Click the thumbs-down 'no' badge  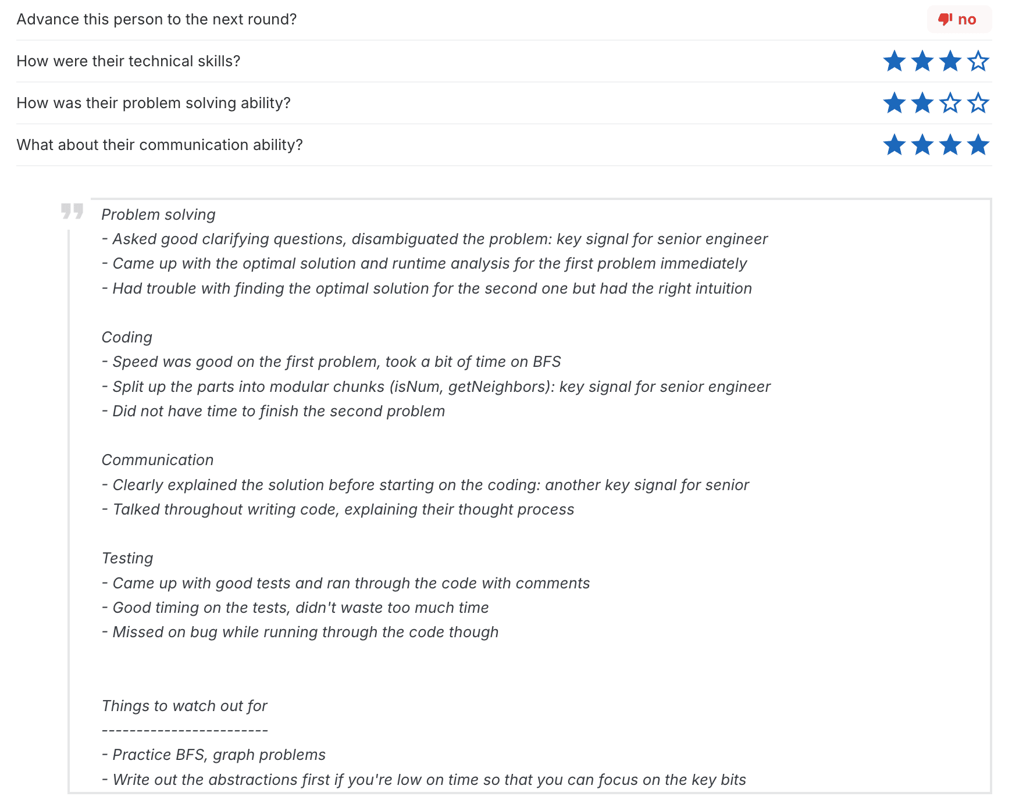tap(959, 20)
